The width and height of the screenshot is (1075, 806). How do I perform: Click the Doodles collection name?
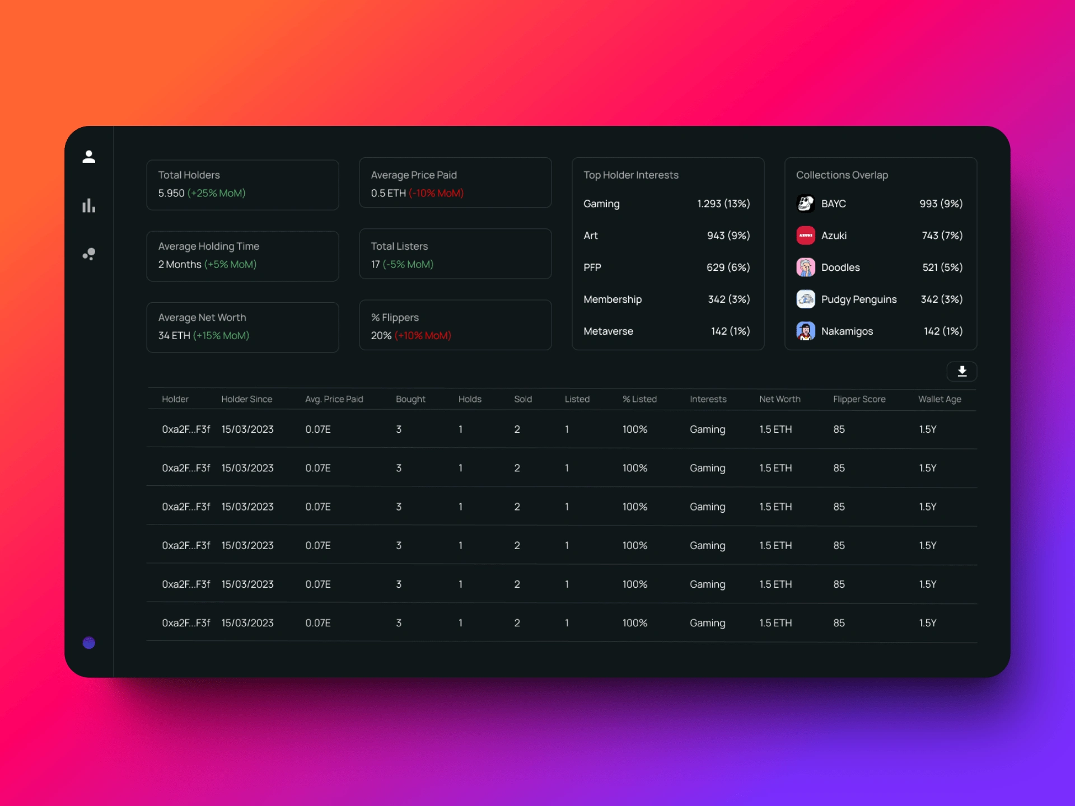pyautogui.click(x=840, y=268)
